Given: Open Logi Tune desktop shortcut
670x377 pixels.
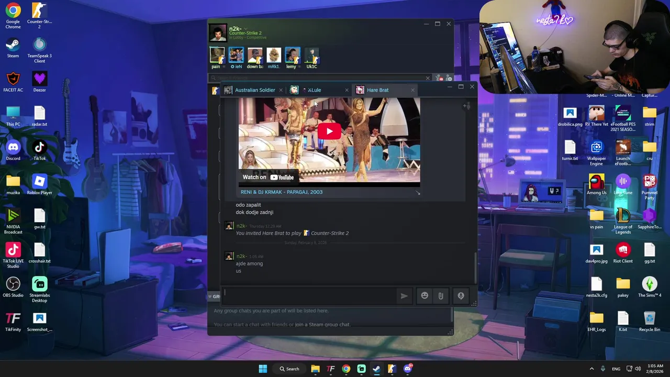Looking at the screenshot, I should (623, 185).
